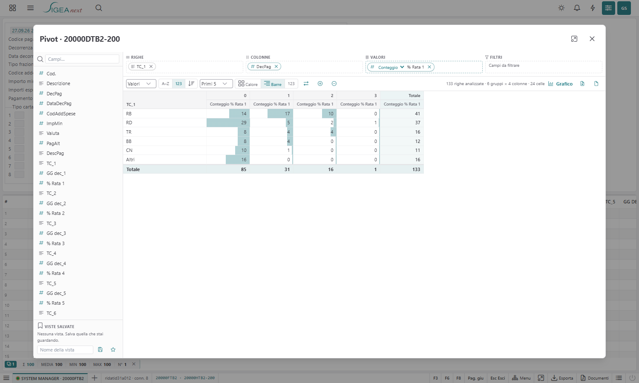Click the Grafico chart link
Screen dimensions: 639x383
tap(560, 84)
